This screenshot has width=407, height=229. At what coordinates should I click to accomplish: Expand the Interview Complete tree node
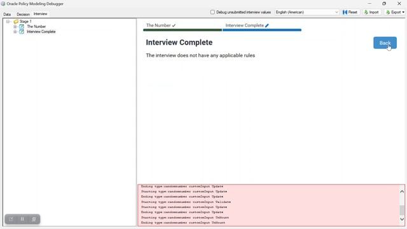tap(15, 32)
